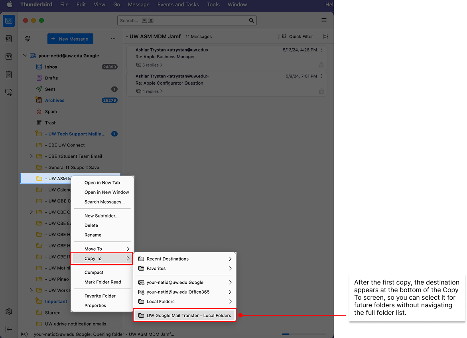Click the progress bar in status bar
467x338 pixels.
click(x=303, y=334)
